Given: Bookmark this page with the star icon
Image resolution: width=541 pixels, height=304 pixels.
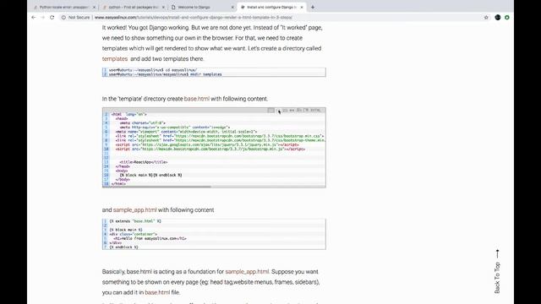Looking at the screenshot, I should click(x=486, y=17).
